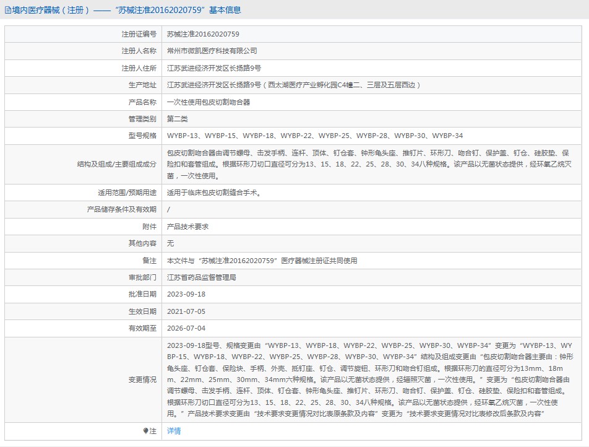Image resolution: width=589 pixels, height=447 pixels.
Task: Open the 详情 link in the last row
Action: coord(174,431)
